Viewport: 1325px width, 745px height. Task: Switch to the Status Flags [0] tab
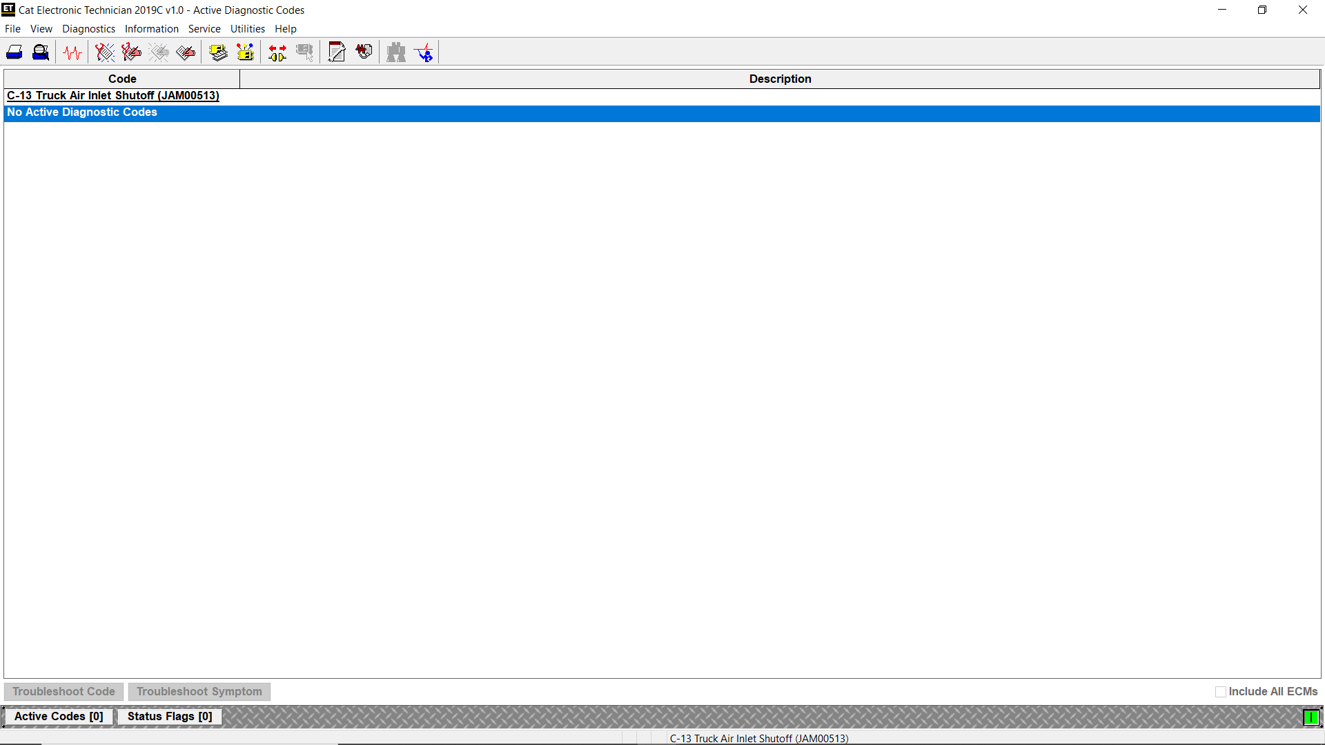coord(170,717)
